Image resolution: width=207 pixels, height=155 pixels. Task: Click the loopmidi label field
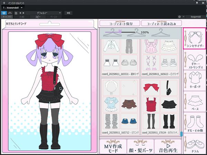tap(196, 17)
